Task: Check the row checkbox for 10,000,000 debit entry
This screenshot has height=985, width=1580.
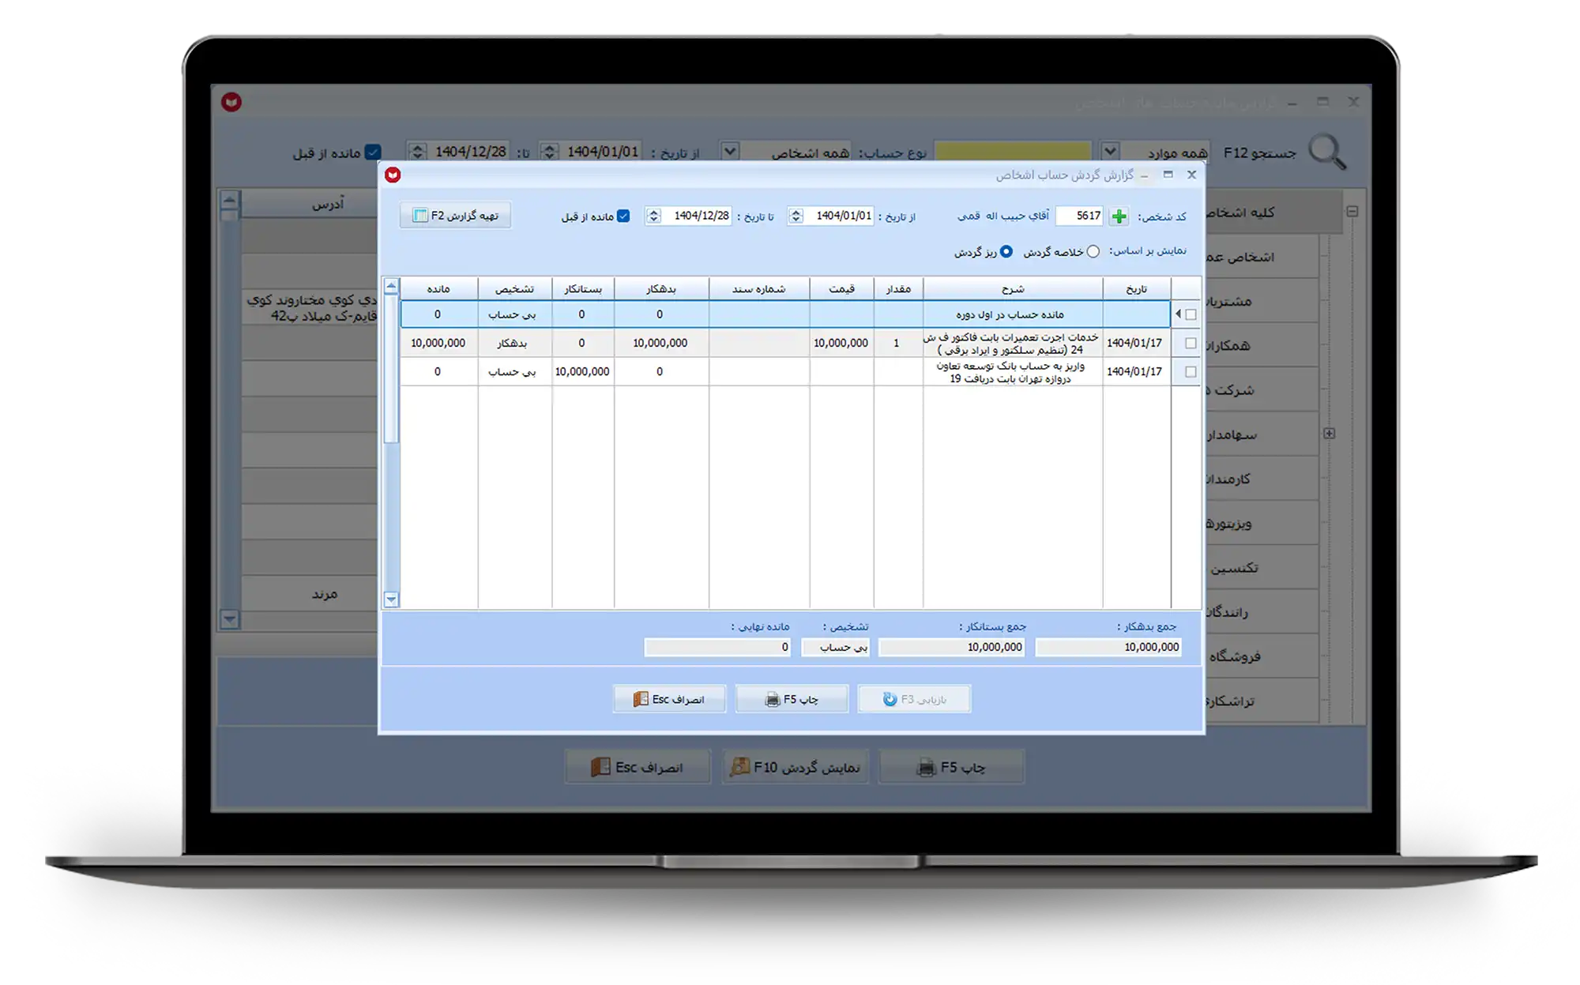Action: point(1191,344)
